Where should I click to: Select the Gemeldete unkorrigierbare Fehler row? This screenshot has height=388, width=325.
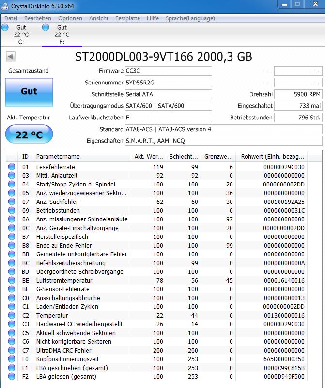[x=157, y=254]
